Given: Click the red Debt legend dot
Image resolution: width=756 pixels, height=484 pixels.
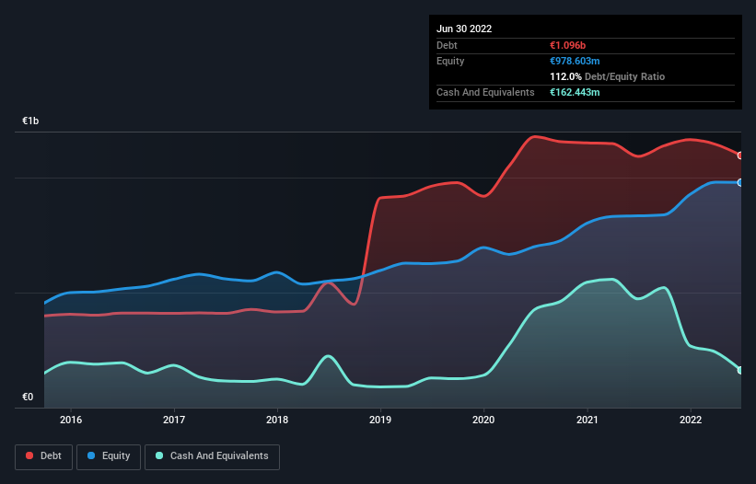Looking at the screenshot, I should tap(29, 455).
